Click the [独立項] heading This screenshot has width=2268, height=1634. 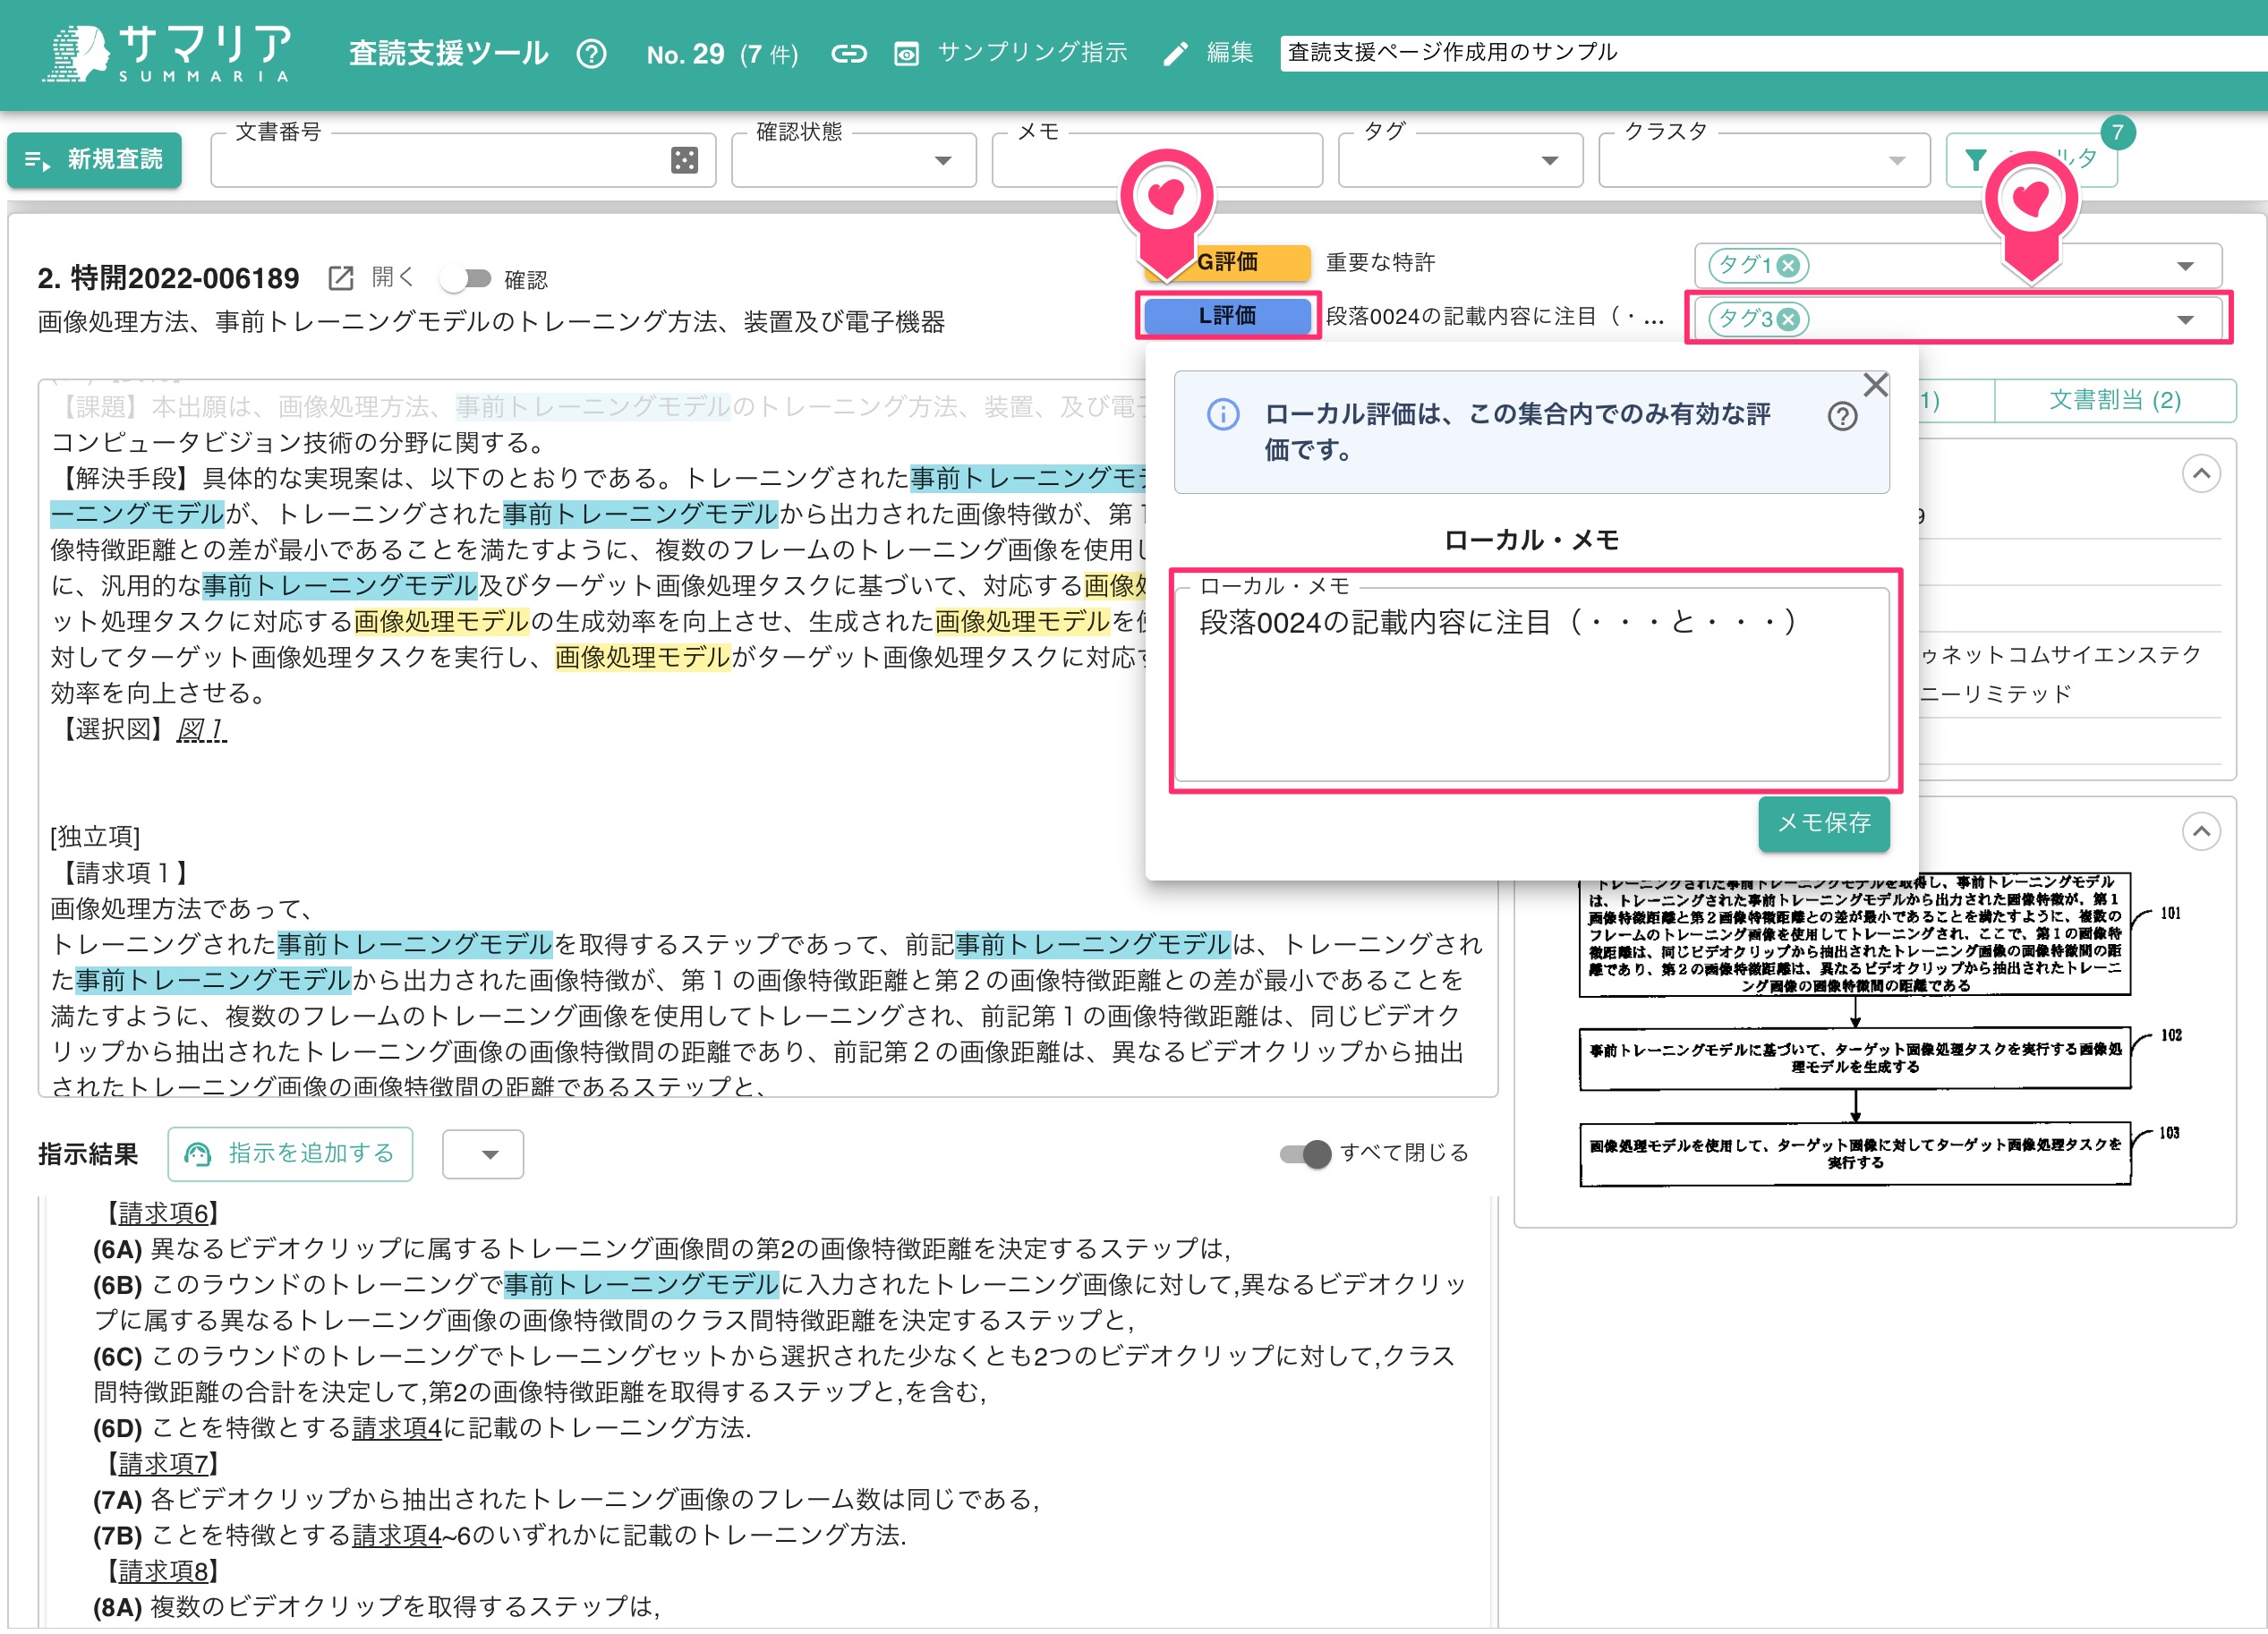click(96, 838)
